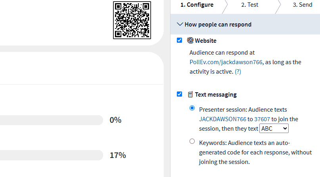Click the Text messaging phone icon
Screen dimensions: 320x177
tap(190, 95)
